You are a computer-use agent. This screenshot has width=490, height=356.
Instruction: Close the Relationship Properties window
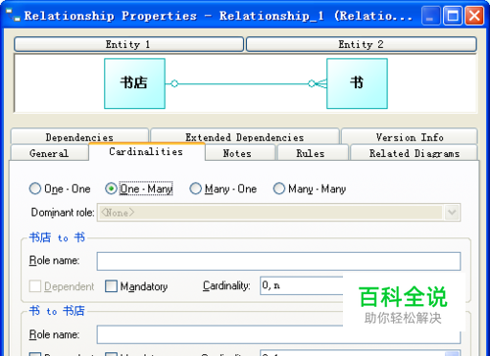474,16
